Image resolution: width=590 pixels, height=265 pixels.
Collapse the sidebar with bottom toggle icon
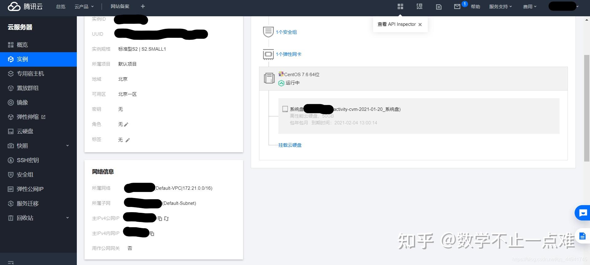click(11, 262)
